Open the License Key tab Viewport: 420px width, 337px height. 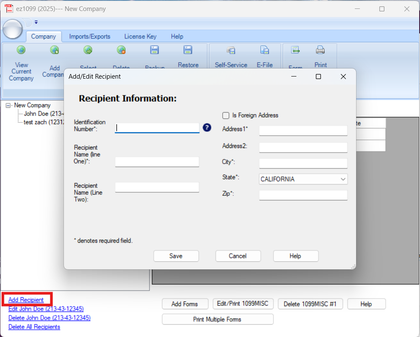[140, 36]
